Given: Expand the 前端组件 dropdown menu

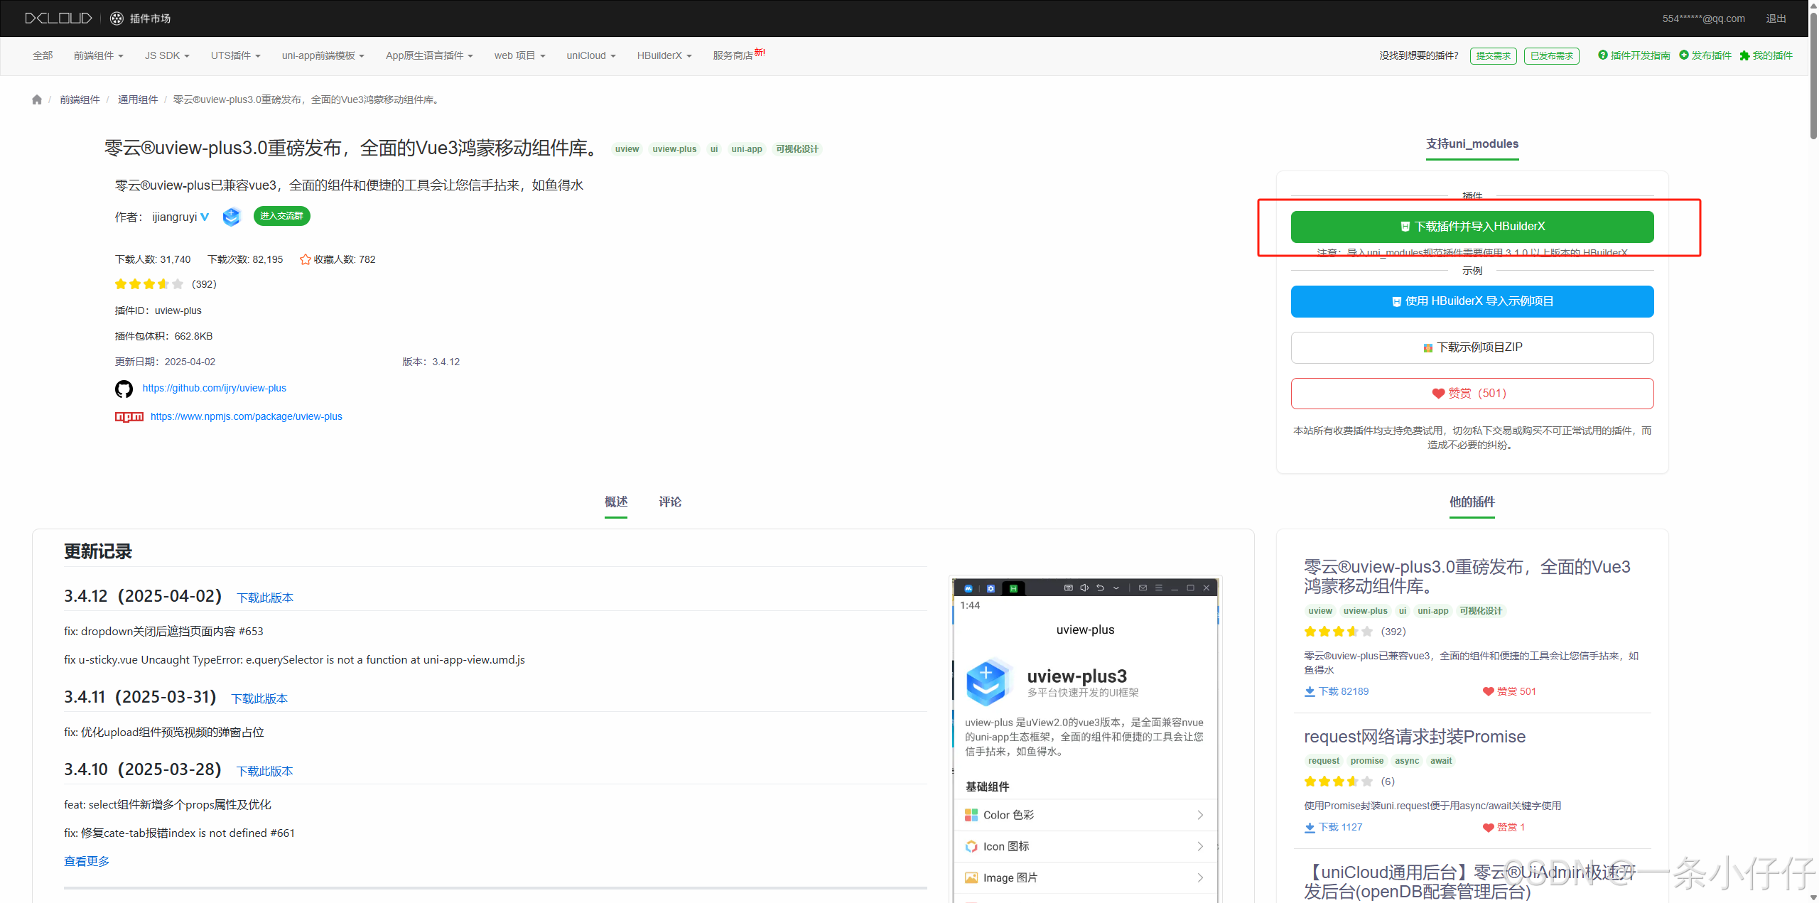Looking at the screenshot, I should pyautogui.click(x=98, y=55).
